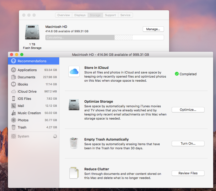Minimize the window with the yellow button
Screen dimensions: 216x191
click(17, 55)
